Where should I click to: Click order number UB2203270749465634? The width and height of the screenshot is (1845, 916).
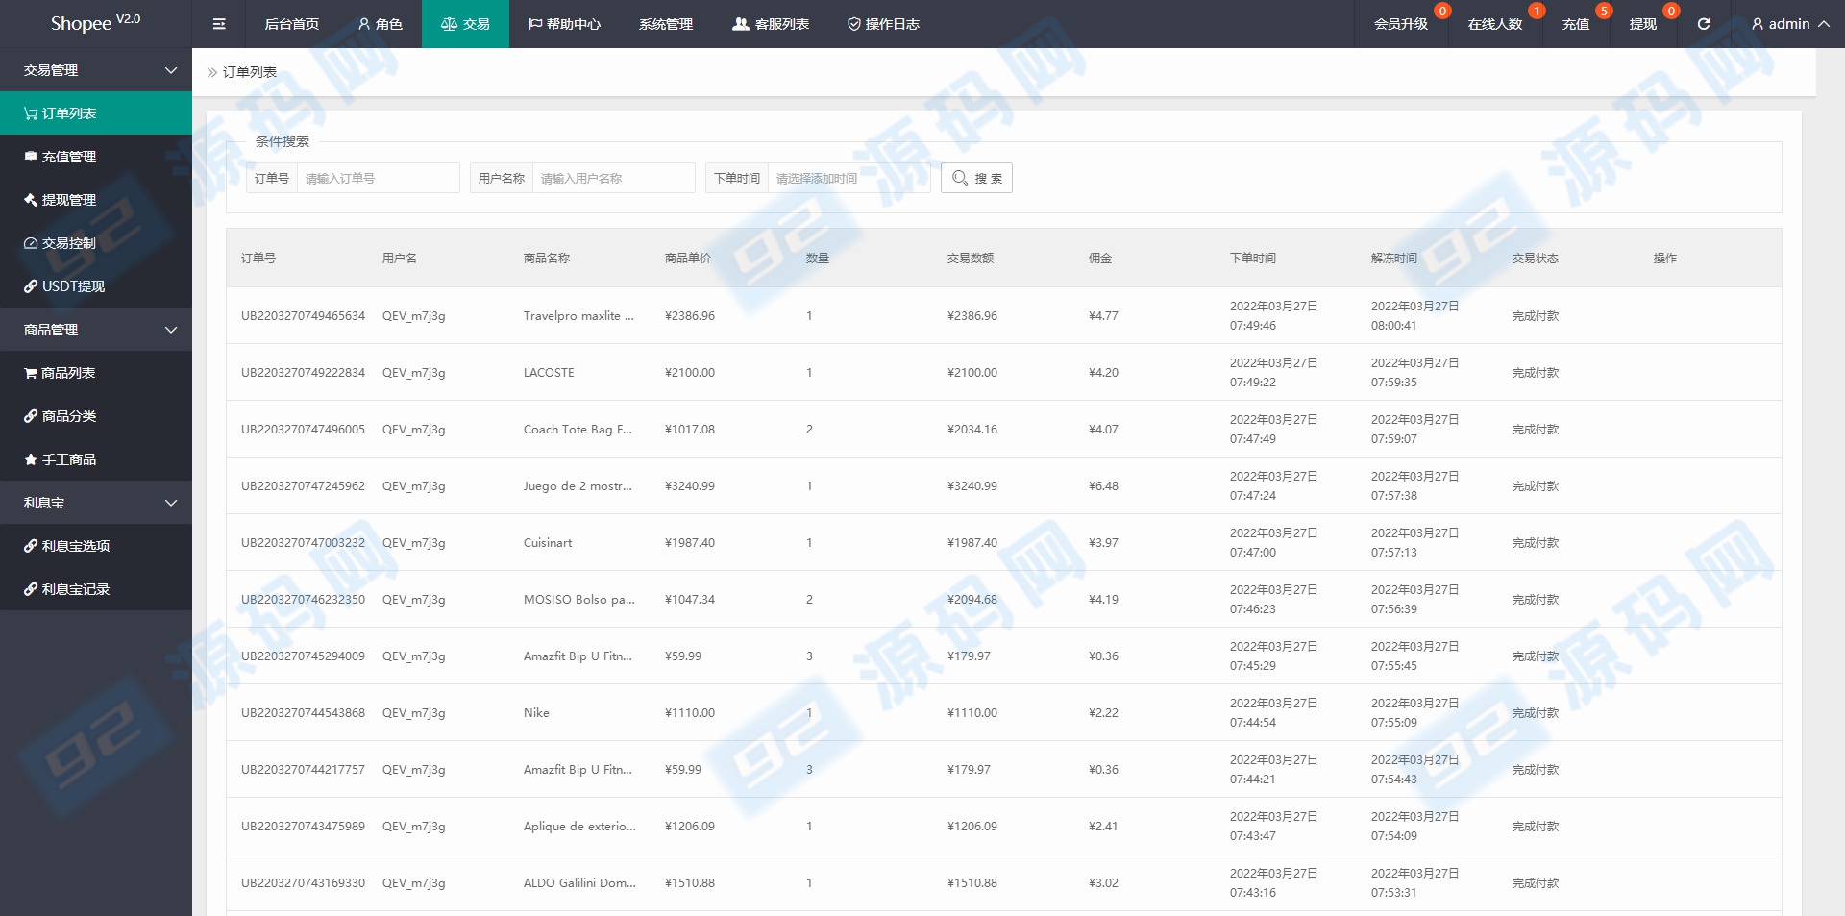tap(303, 316)
